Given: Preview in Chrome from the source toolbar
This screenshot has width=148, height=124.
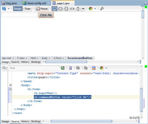Looking at the screenshot, I should pos(101,68).
